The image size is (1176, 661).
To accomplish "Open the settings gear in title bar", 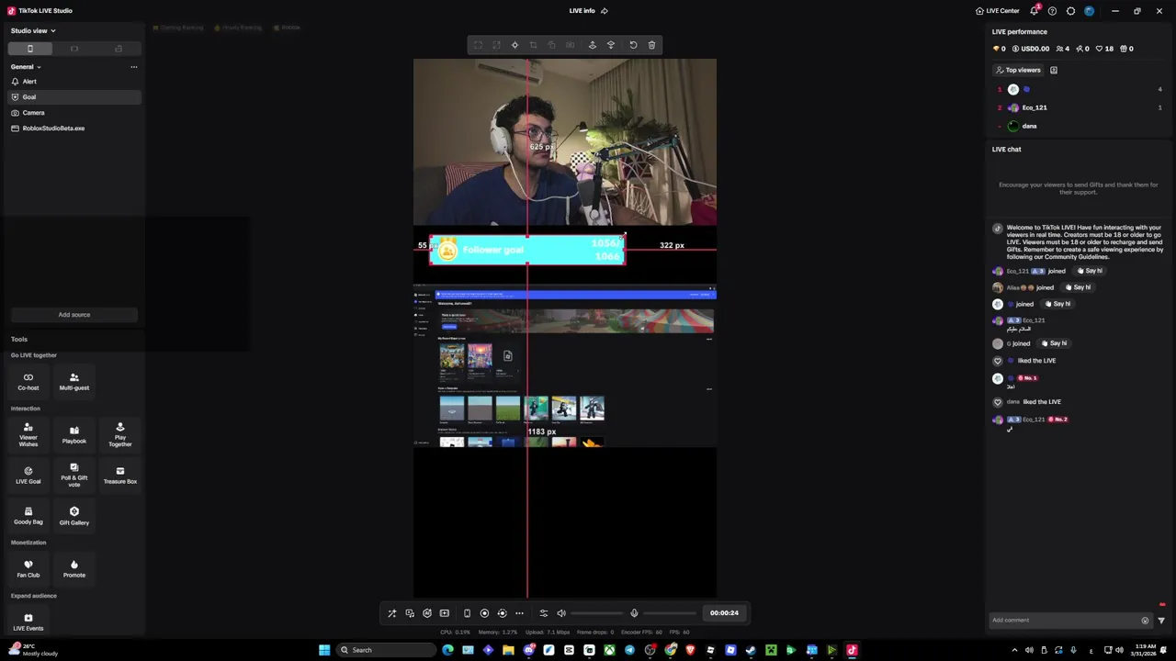I will 1070,11.
